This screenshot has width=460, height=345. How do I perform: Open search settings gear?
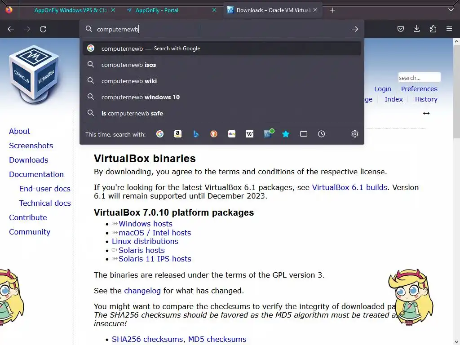[x=355, y=134]
